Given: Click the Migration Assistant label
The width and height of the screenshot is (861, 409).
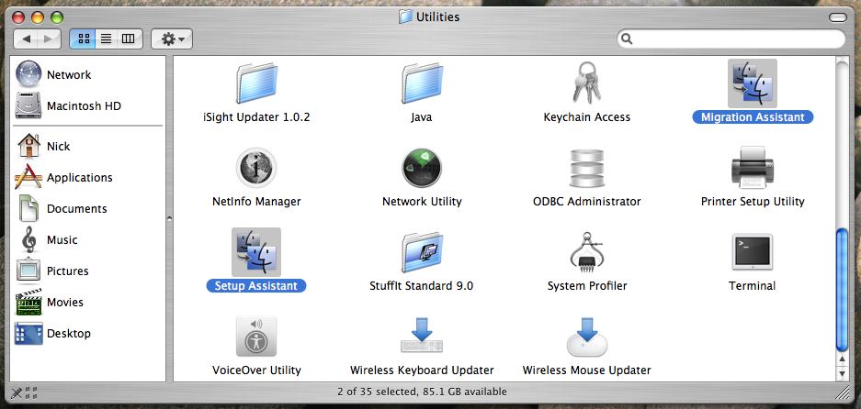Looking at the screenshot, I should (753, 117).
